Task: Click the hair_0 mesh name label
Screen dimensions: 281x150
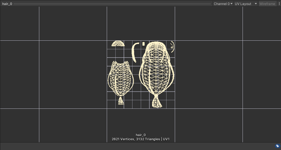Action: pos(141,135)
